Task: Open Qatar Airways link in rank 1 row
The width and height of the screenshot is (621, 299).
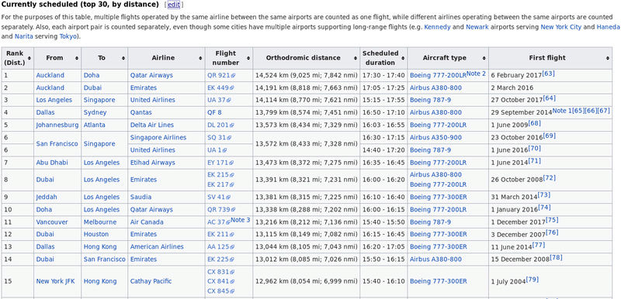Action: tap(151, 75)
